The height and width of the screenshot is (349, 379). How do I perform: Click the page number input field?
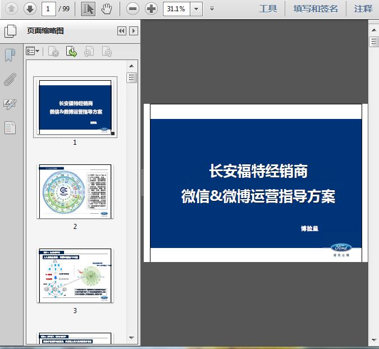(x=49, y=9)
